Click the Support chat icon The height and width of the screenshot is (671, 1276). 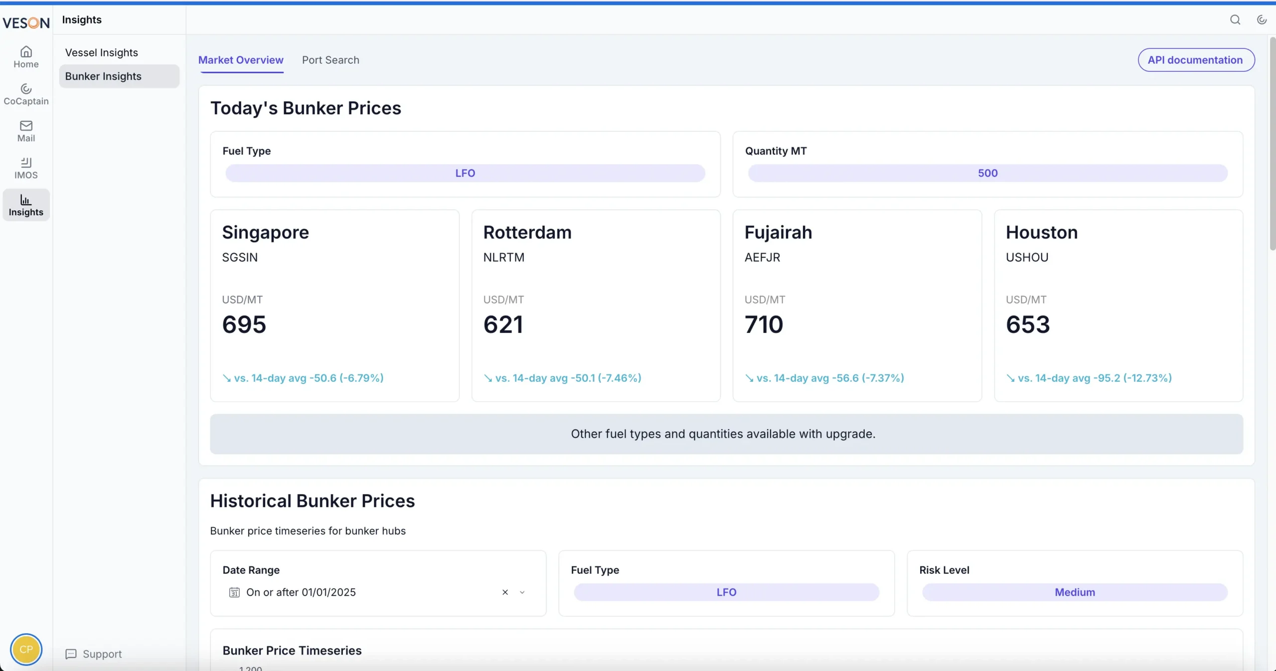71,654
